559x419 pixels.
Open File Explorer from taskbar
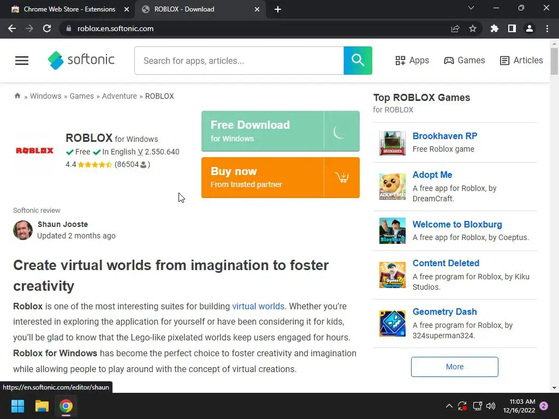[41, 406]
